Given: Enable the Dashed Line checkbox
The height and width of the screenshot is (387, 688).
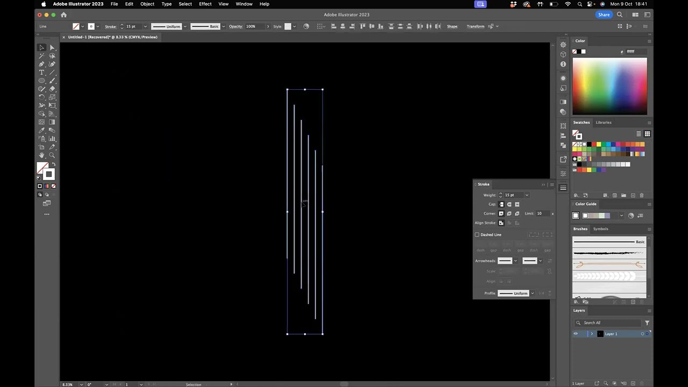Looking at the screenshot, I should [x=477, y=235].
